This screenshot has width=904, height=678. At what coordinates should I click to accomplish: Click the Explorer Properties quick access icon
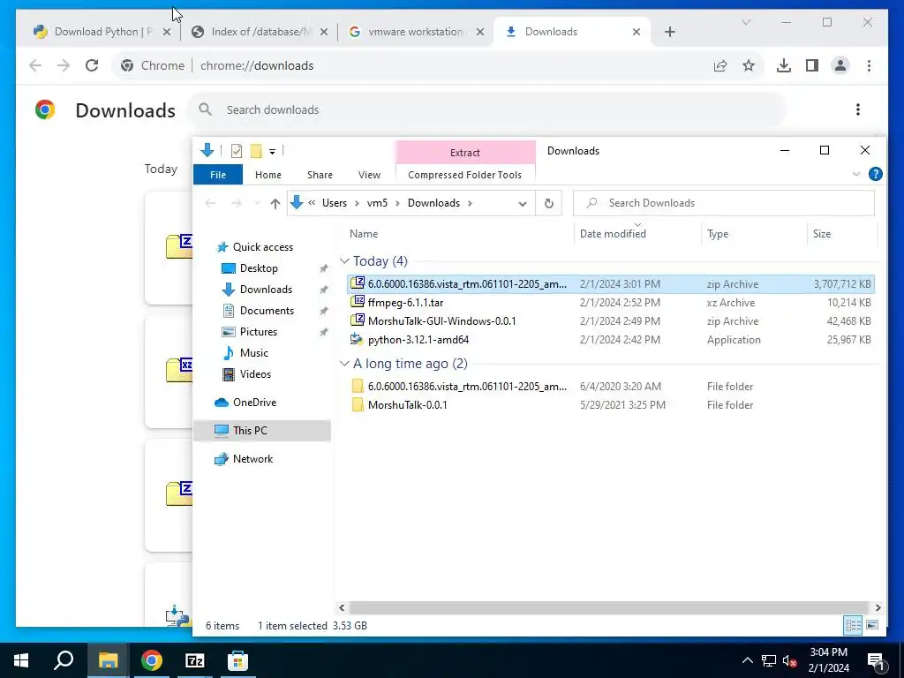(237, 151)
